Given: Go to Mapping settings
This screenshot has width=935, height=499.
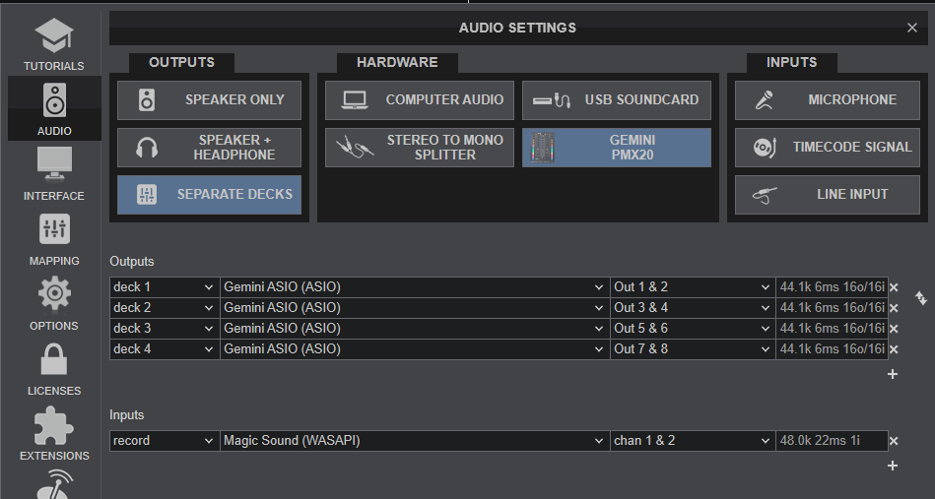Looking at the screenshot, I should 54,238.
